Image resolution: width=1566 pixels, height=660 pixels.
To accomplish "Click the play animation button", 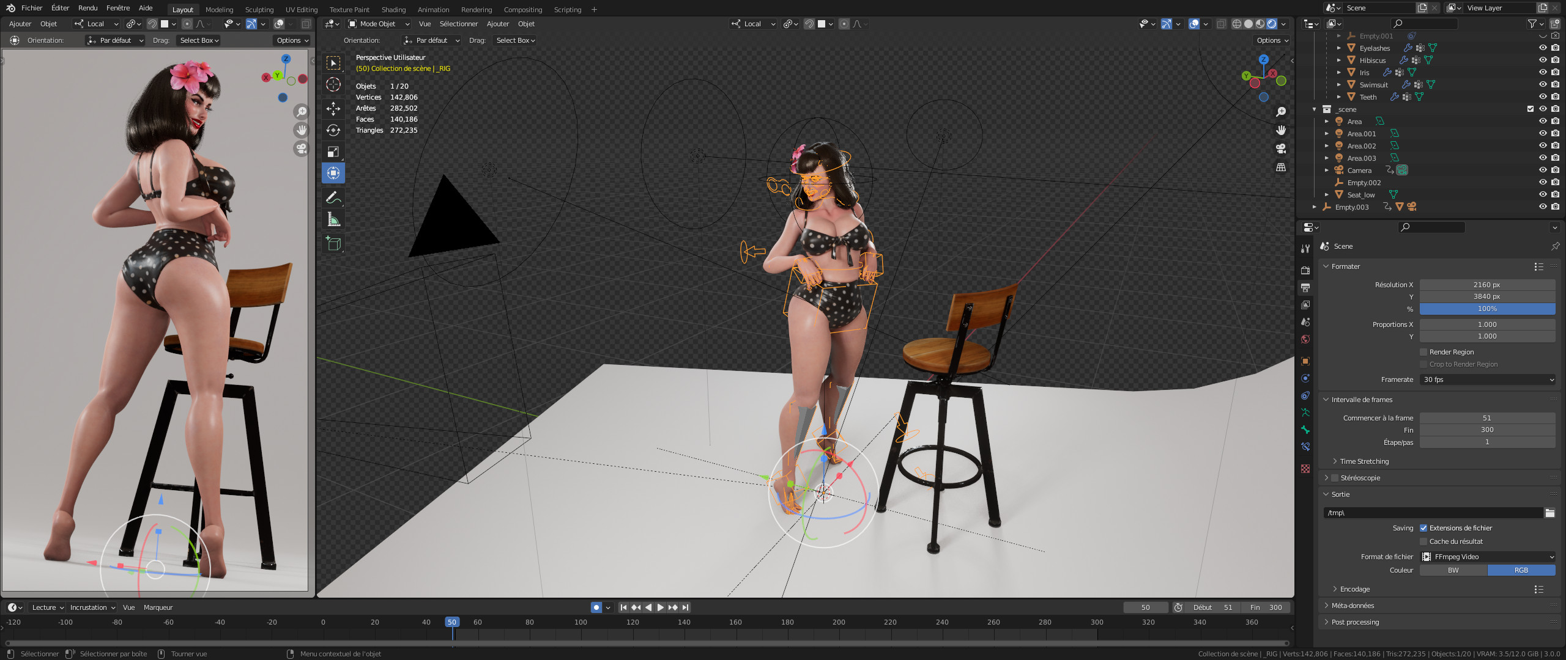I will tap(660, 607).
